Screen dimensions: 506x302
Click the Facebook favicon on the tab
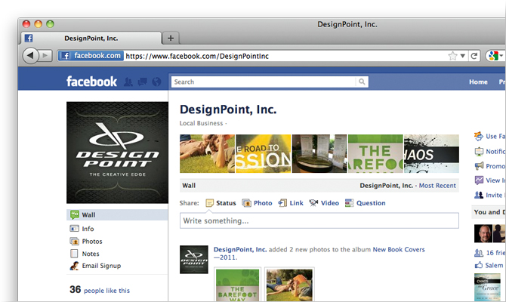[29, 38]
